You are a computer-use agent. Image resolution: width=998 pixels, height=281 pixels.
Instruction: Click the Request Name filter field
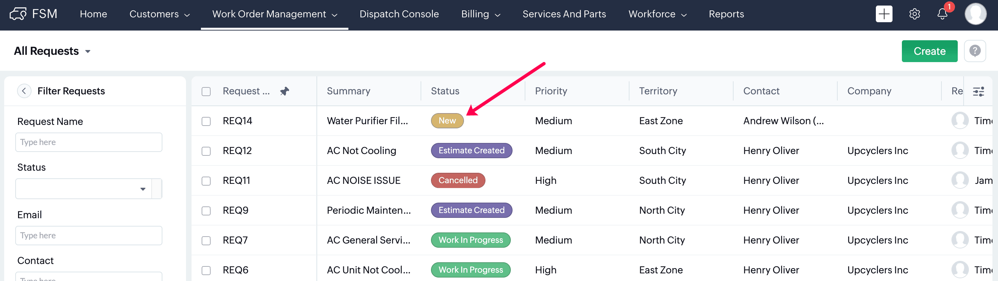pyautogui.click(x=89, y=142)
